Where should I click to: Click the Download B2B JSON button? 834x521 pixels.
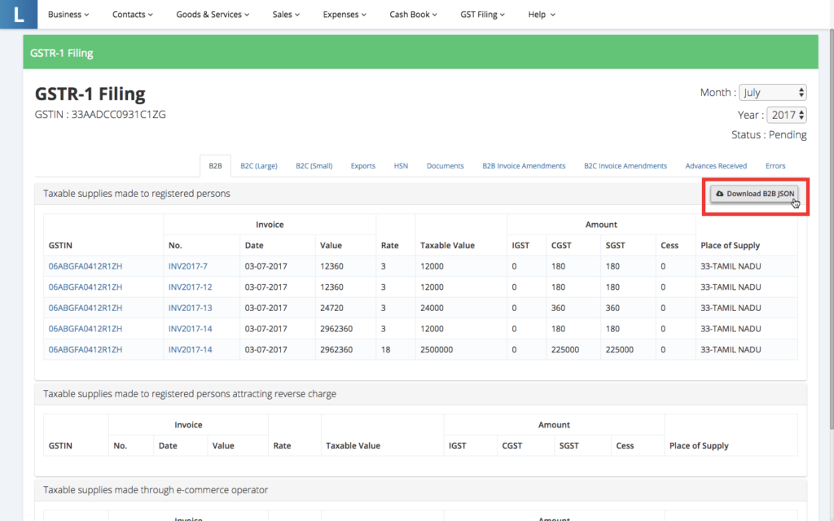(754, 194)
